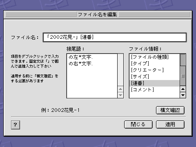Screen dimensions: 196x147
Task: Click the ファイル名 input field
Action: point(115,37)
